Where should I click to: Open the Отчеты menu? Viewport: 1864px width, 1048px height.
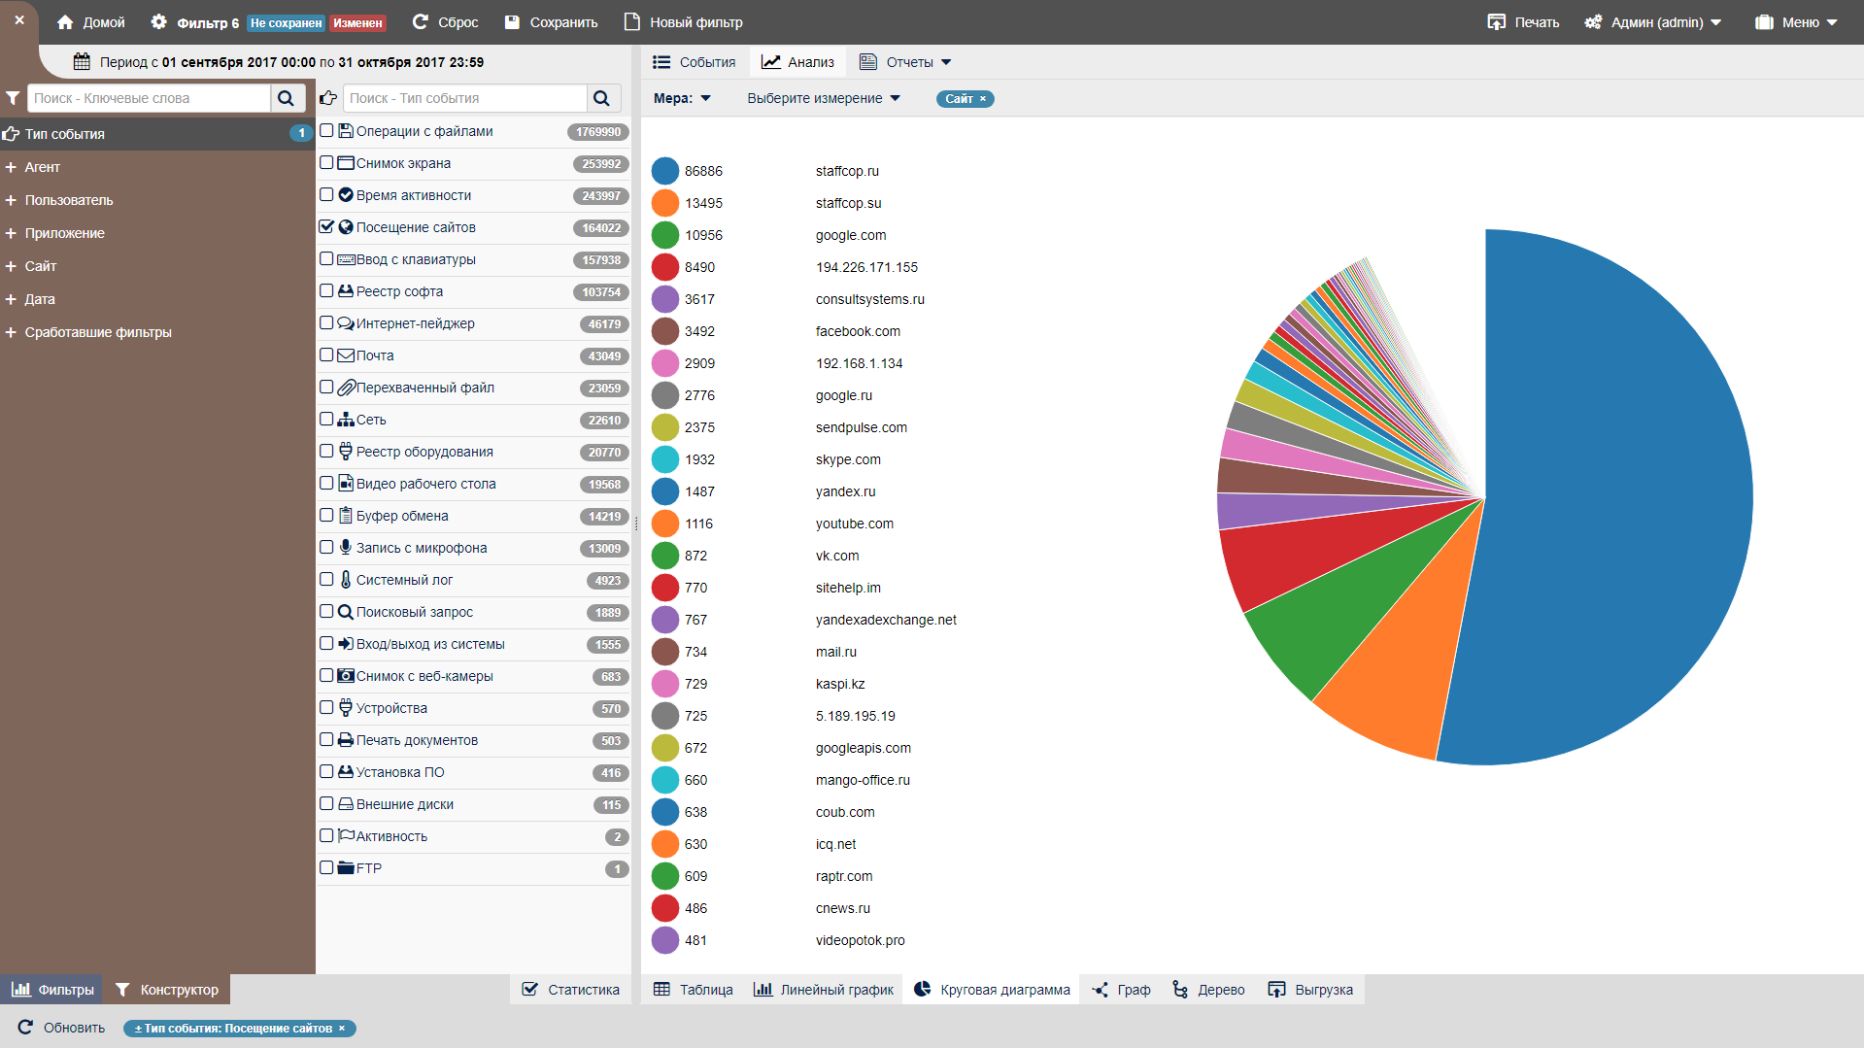pos(905,62)
